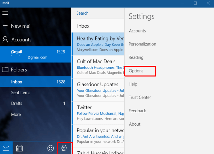Select the Gmail account
The width and height of the screenshot is (214, 154).
(x=35, y=54)
